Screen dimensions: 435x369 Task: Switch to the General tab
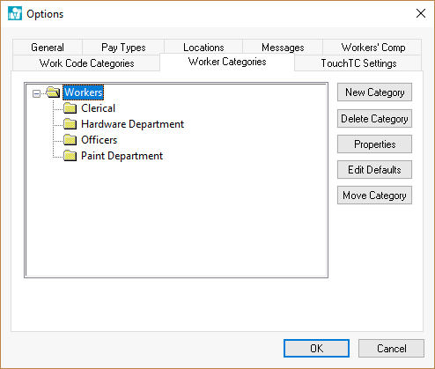click(x=48, y=48)
